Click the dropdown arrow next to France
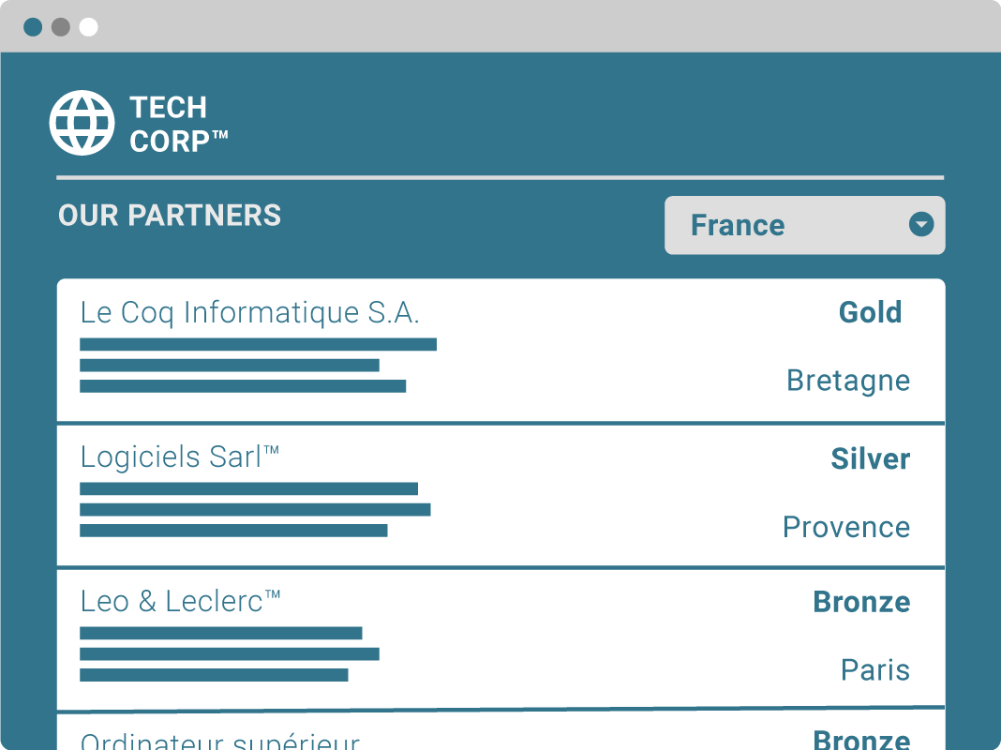This screenshot has height=750, width=1001. click(x=921, y=225)
